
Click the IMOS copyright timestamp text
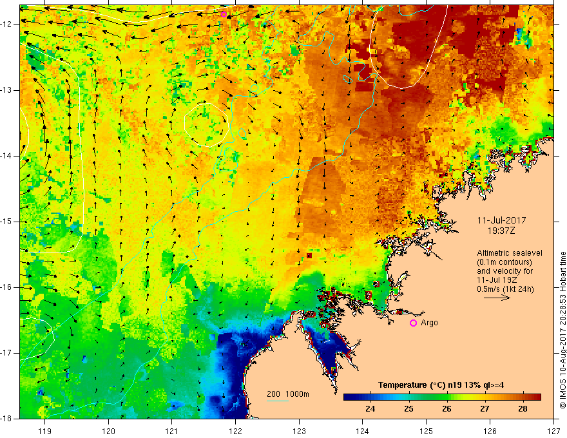(562, 330)
